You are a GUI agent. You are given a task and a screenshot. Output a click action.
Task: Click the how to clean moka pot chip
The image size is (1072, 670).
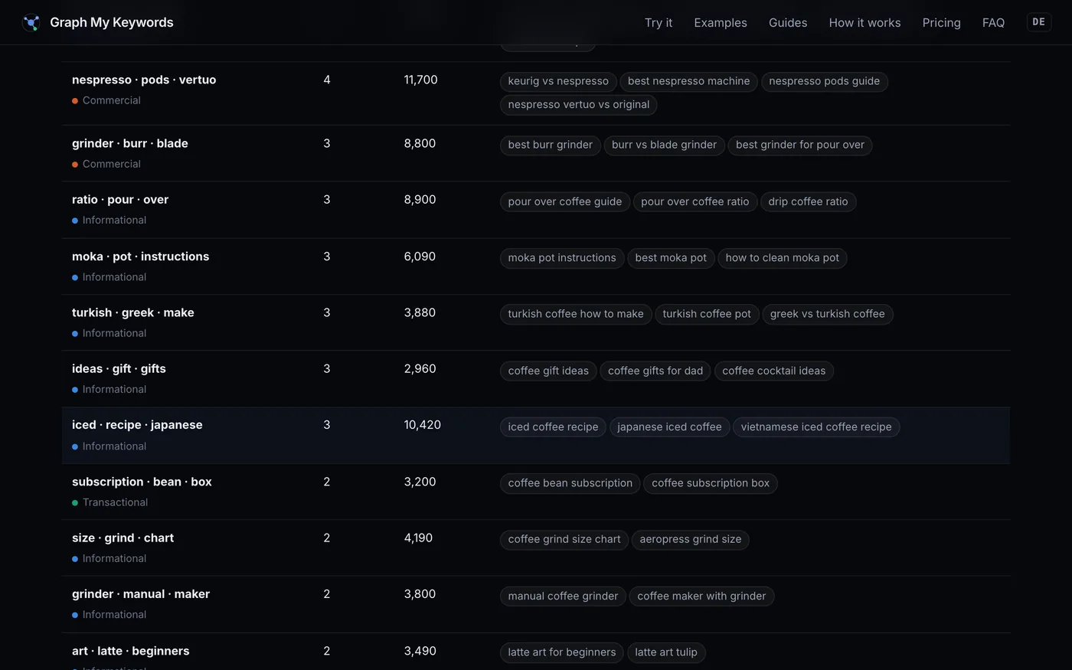782,258
